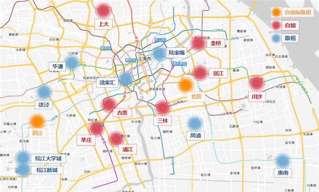Select the red marker above 三林
This screenshot has height=192, width=319.
[x=162, y=108]
